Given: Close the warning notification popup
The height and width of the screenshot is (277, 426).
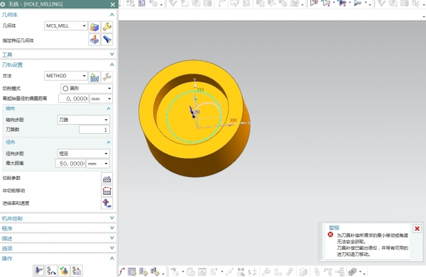Looking at the screenshot, I should click(417, 229).
